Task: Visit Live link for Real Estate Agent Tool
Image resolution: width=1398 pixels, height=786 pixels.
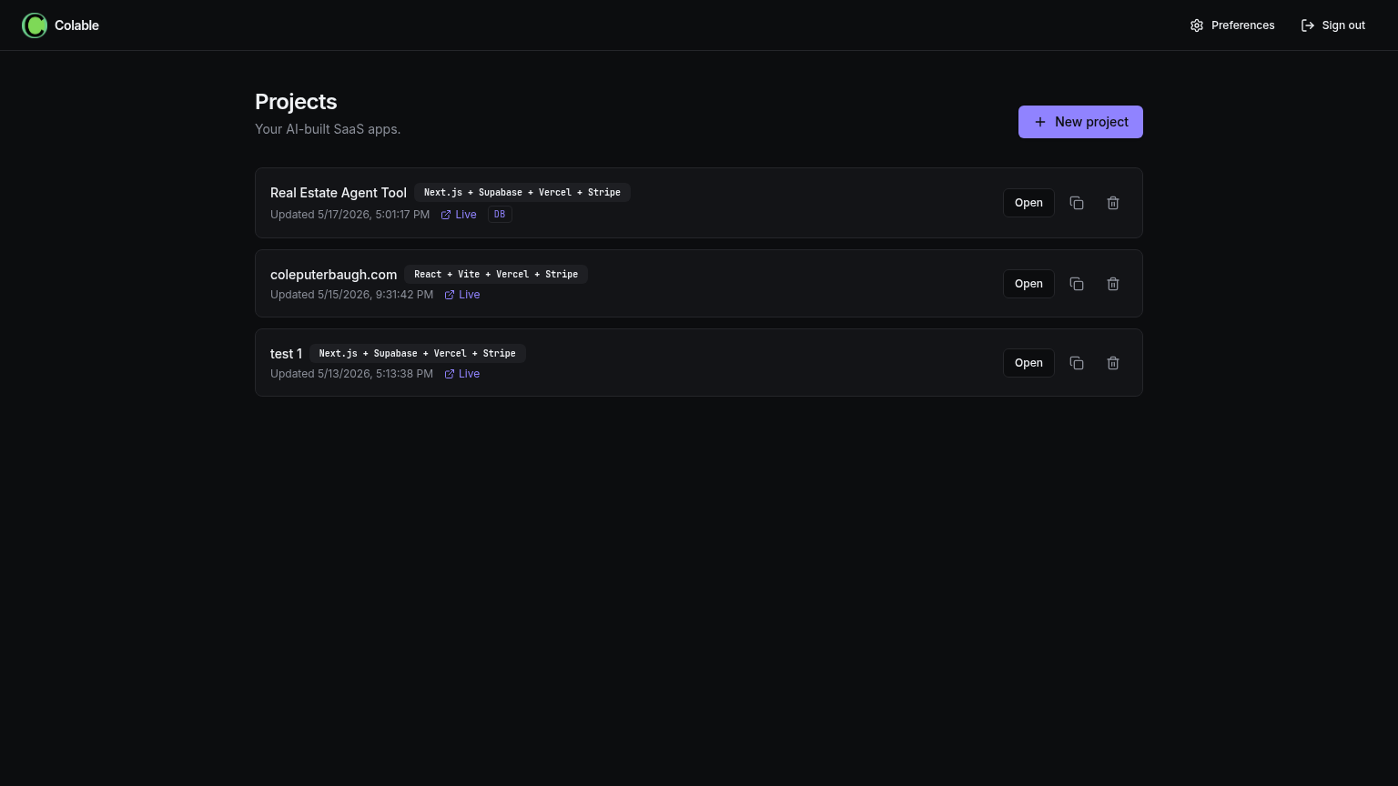Action: [459, 215]
